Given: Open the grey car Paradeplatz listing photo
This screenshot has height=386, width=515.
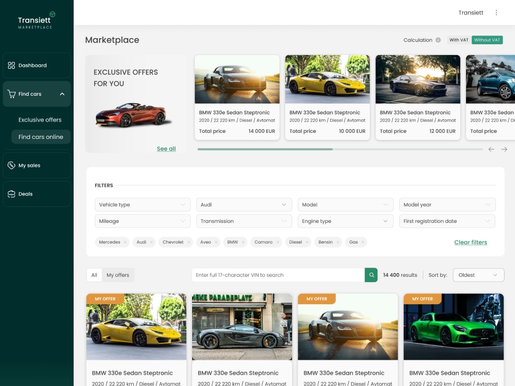Looking at the screenshot, I should coord(242,327).
